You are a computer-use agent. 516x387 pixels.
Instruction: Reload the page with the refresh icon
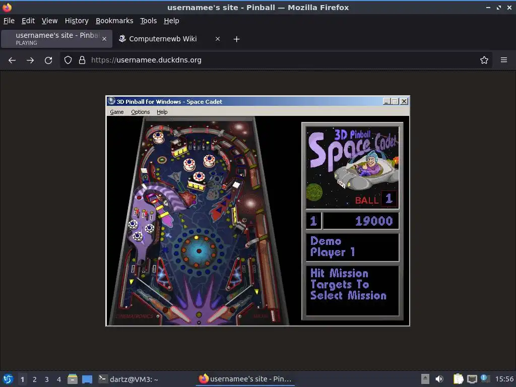[x=48, y=60]
